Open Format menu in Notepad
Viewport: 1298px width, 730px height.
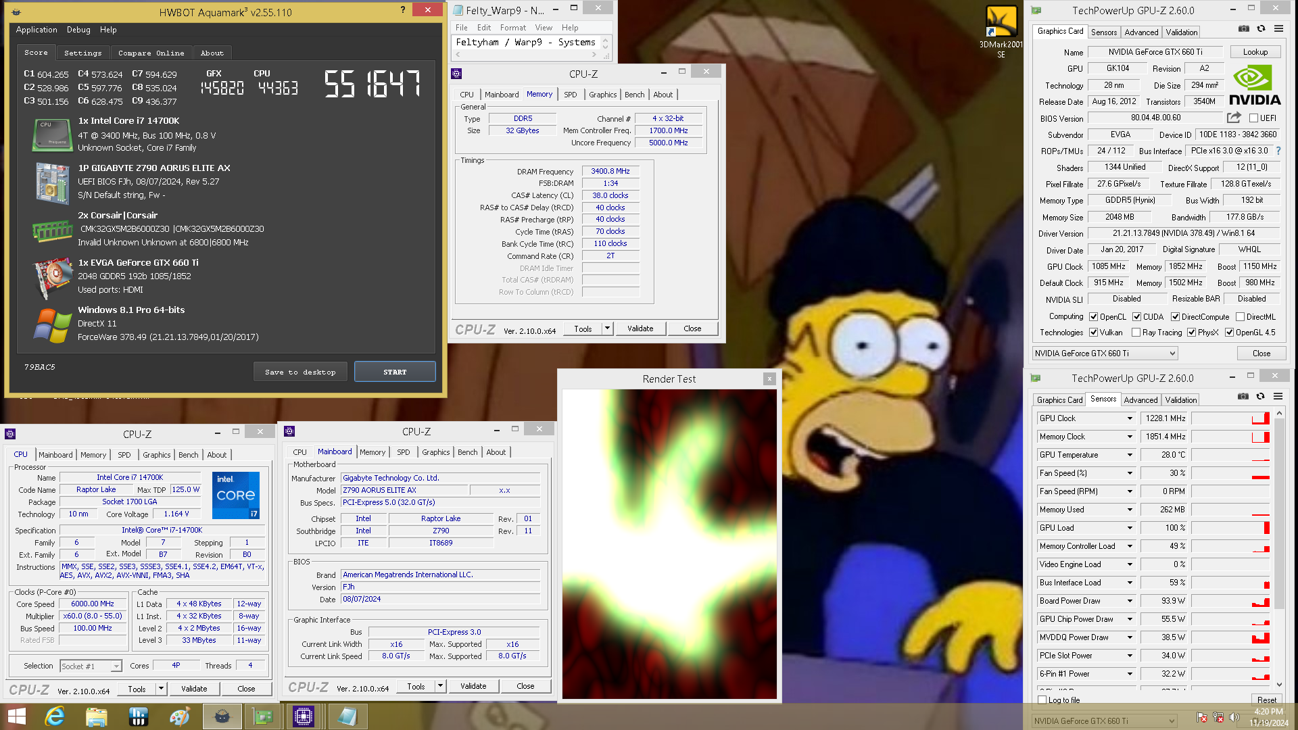(512, 28)
